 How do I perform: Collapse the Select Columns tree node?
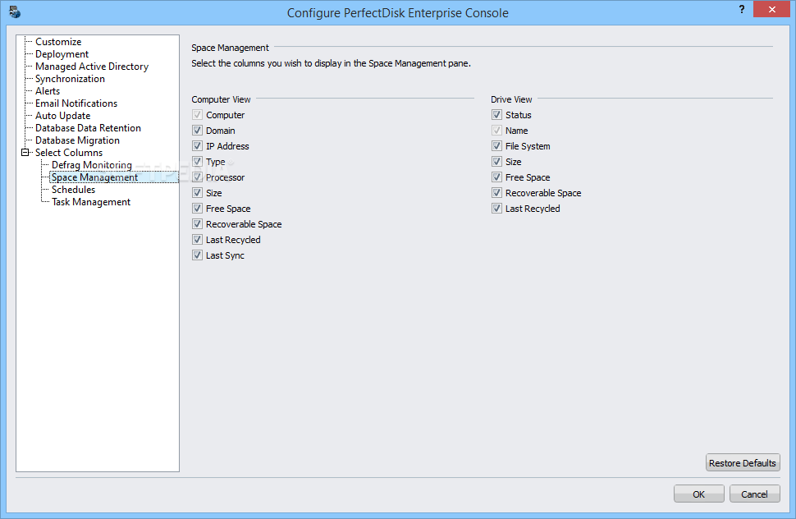pos(25,153)
